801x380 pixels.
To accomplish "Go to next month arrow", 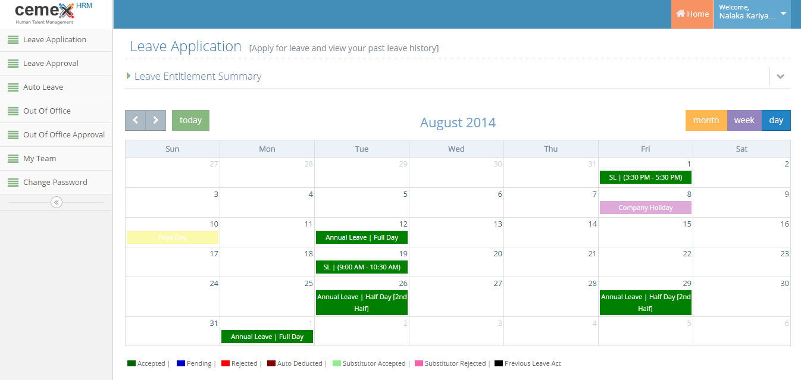I will click(155, 120).
